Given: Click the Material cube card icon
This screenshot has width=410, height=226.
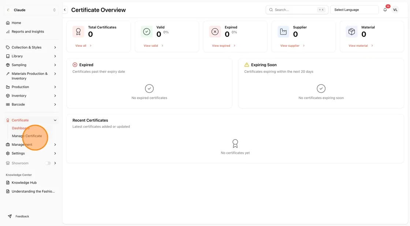Looking at the screenshot, I should (x=352, y=31).
